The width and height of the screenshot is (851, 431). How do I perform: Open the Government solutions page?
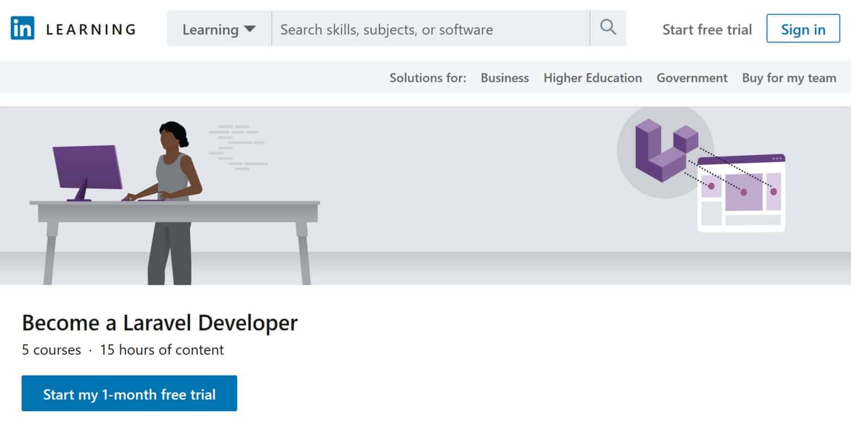(692, 78)
